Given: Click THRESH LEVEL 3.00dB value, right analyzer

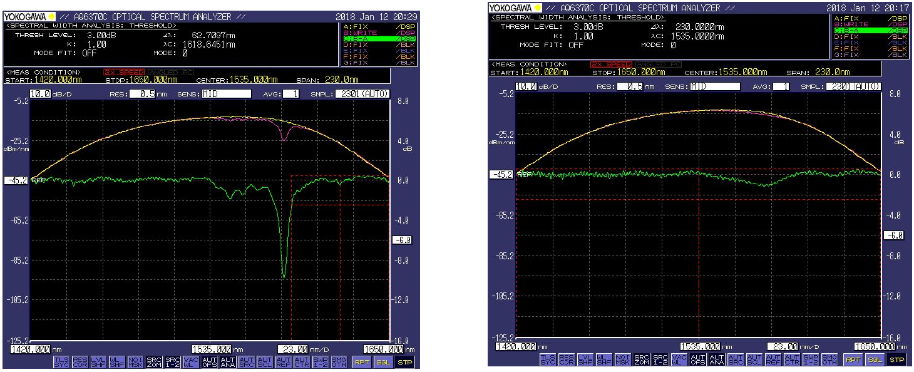Looking at the screenshot, I should [588, 27].
